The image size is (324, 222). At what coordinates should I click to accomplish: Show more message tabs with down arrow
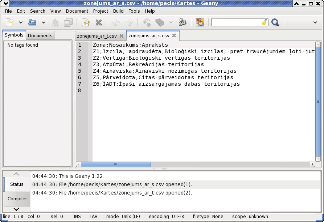tap(16, 209)
